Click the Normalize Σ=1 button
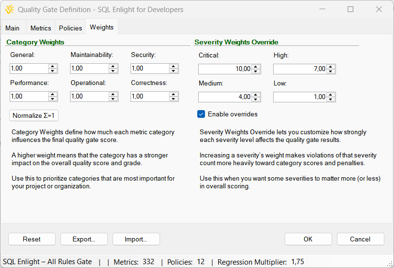394x268 pixels. (34, 115)
